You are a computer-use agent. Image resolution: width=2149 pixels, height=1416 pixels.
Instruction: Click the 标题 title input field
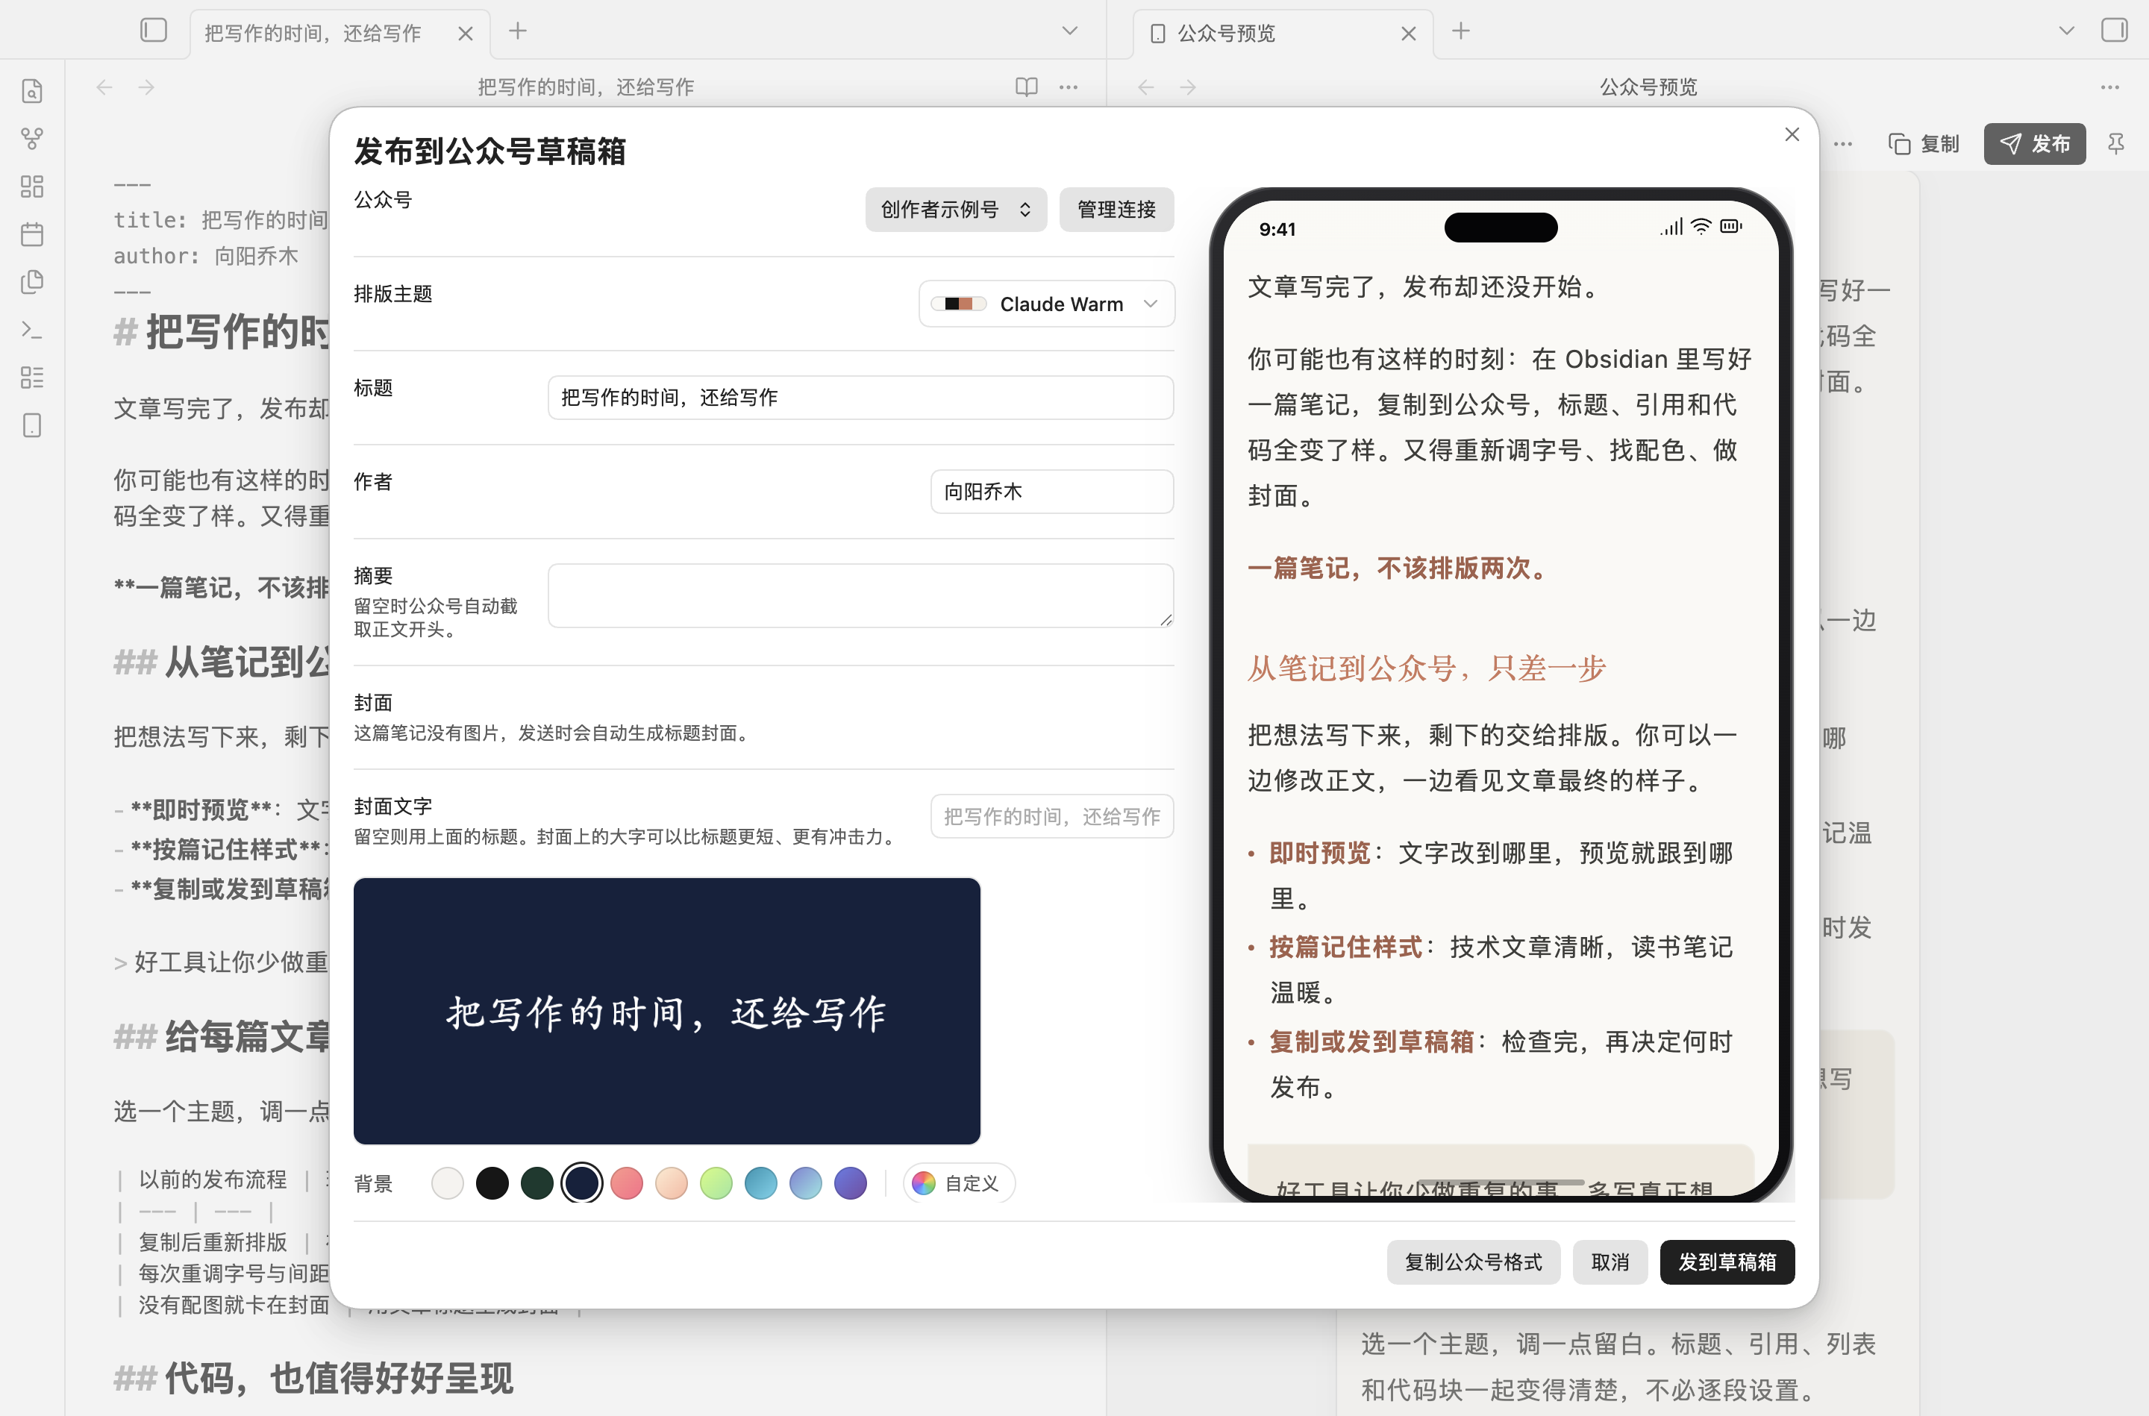pyautogui.click(x=860, y=398)
